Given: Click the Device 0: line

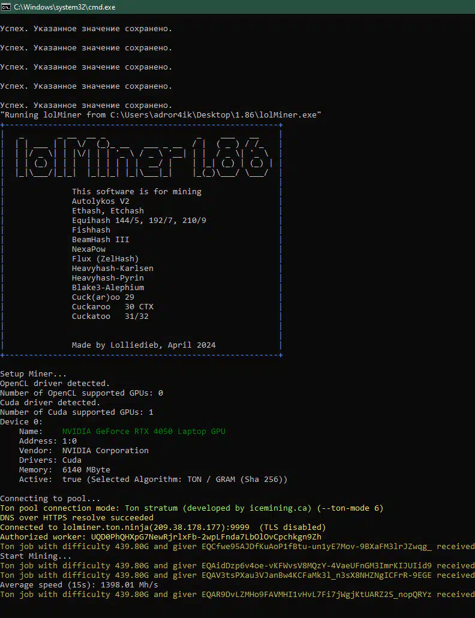Looking at the screenshot, I should pos(22,422).
